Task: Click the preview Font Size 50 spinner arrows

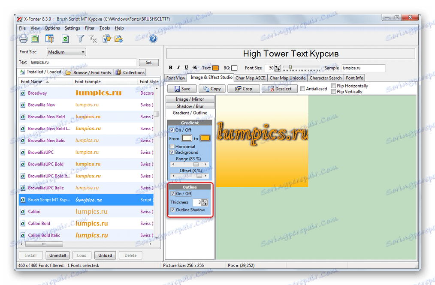Action: tap(278, 68)
